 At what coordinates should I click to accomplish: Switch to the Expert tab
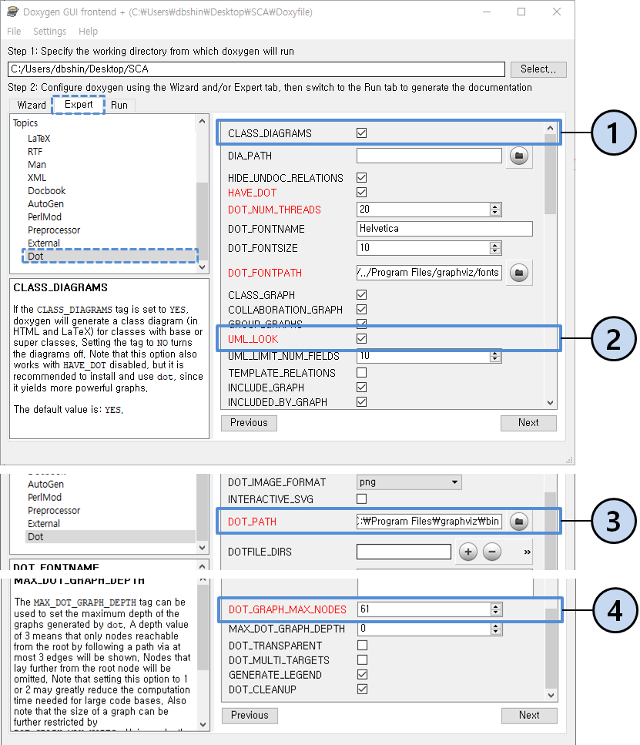click(x=79, y=105)
